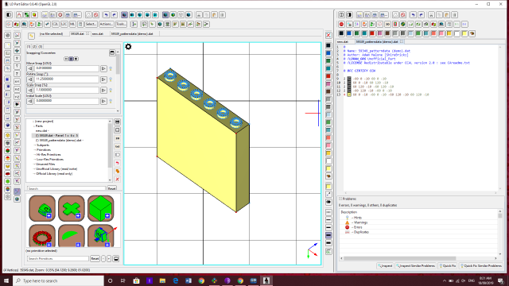Click the clipboard paste icon in text editor toolbar
Viewport: 509px width, 286px height.
point(447,15)
